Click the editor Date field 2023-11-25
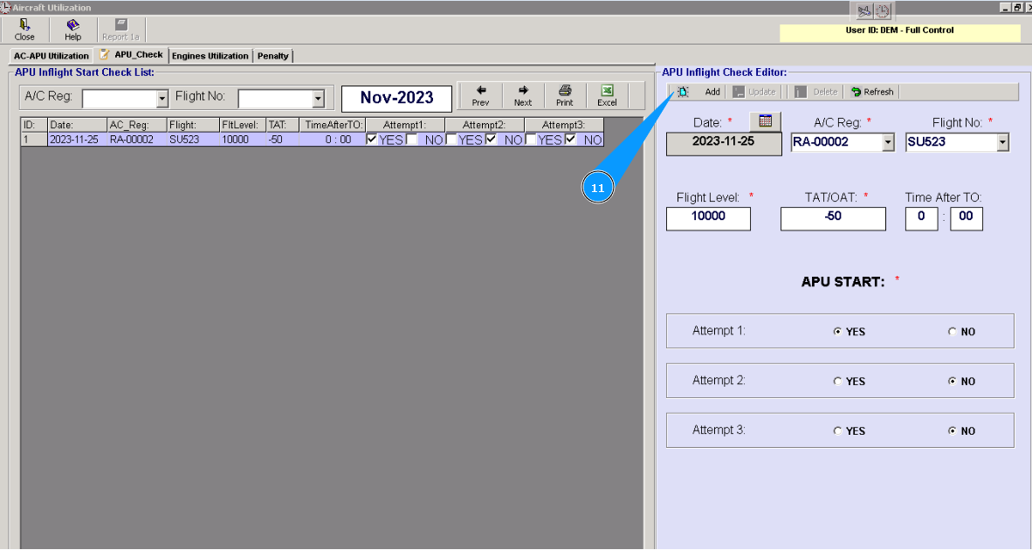 tap(724, 143)
